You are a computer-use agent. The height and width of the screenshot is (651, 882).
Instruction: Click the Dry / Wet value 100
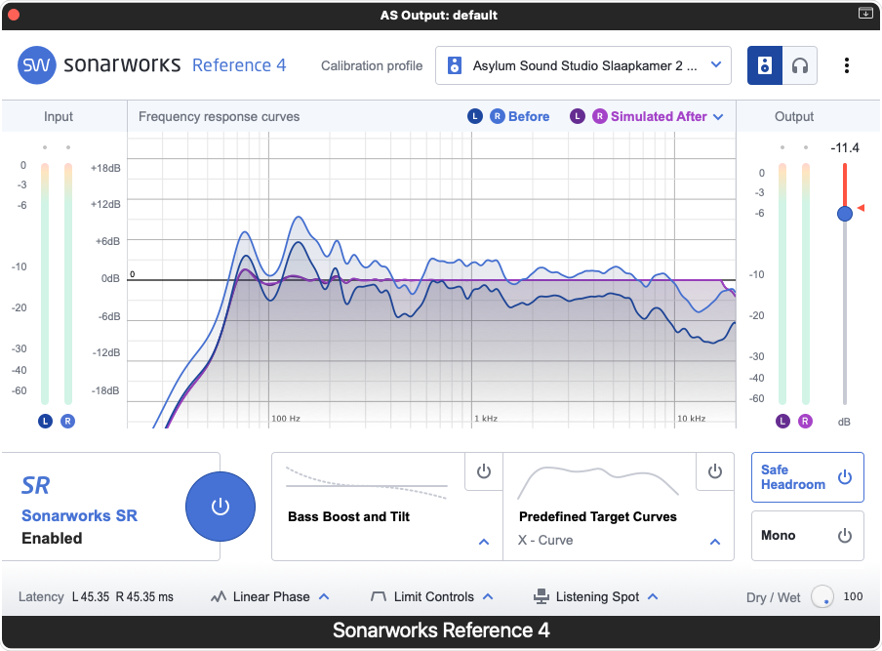(x=853, y=596)
